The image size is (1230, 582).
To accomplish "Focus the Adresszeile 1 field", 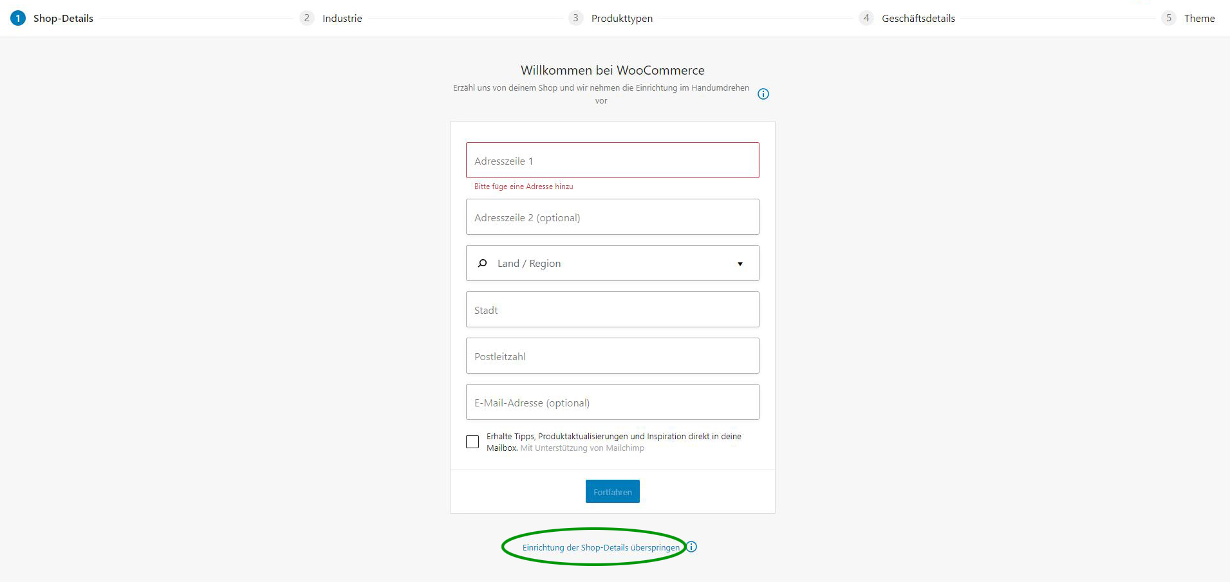I will [613, 160].
